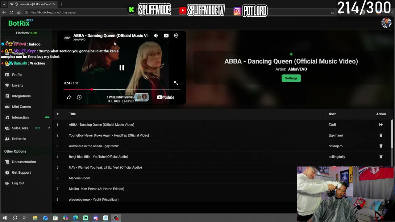Screen dimensions: 395x222
Task: Delete Benji Blue Bills from the queue
Action: pyautogui.click(x=381, y=157)
